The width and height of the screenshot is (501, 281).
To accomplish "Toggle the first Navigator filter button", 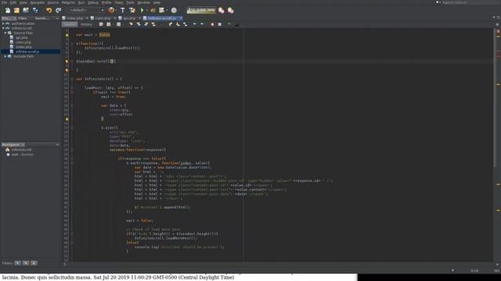I will click(17, 263).
